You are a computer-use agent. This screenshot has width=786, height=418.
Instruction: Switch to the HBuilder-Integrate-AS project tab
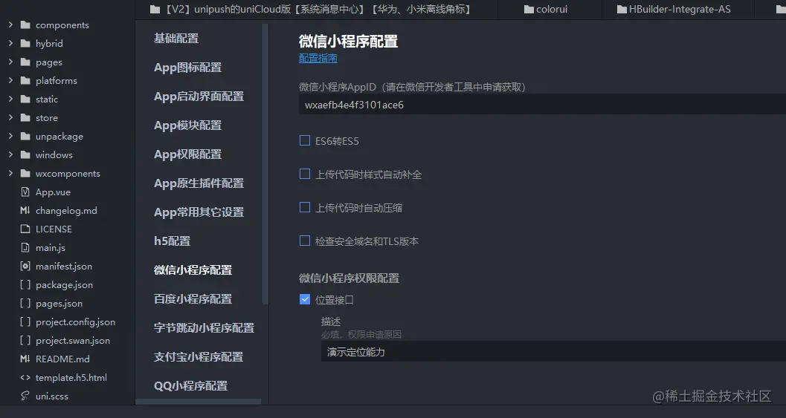pos(677,9)
